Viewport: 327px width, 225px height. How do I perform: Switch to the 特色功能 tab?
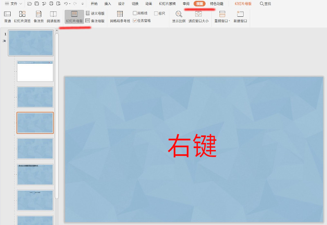(217, 4)
